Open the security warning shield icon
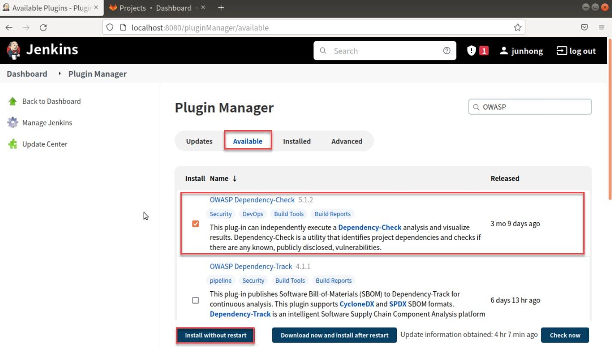612x347 pixels. click(x=471, y=51)
